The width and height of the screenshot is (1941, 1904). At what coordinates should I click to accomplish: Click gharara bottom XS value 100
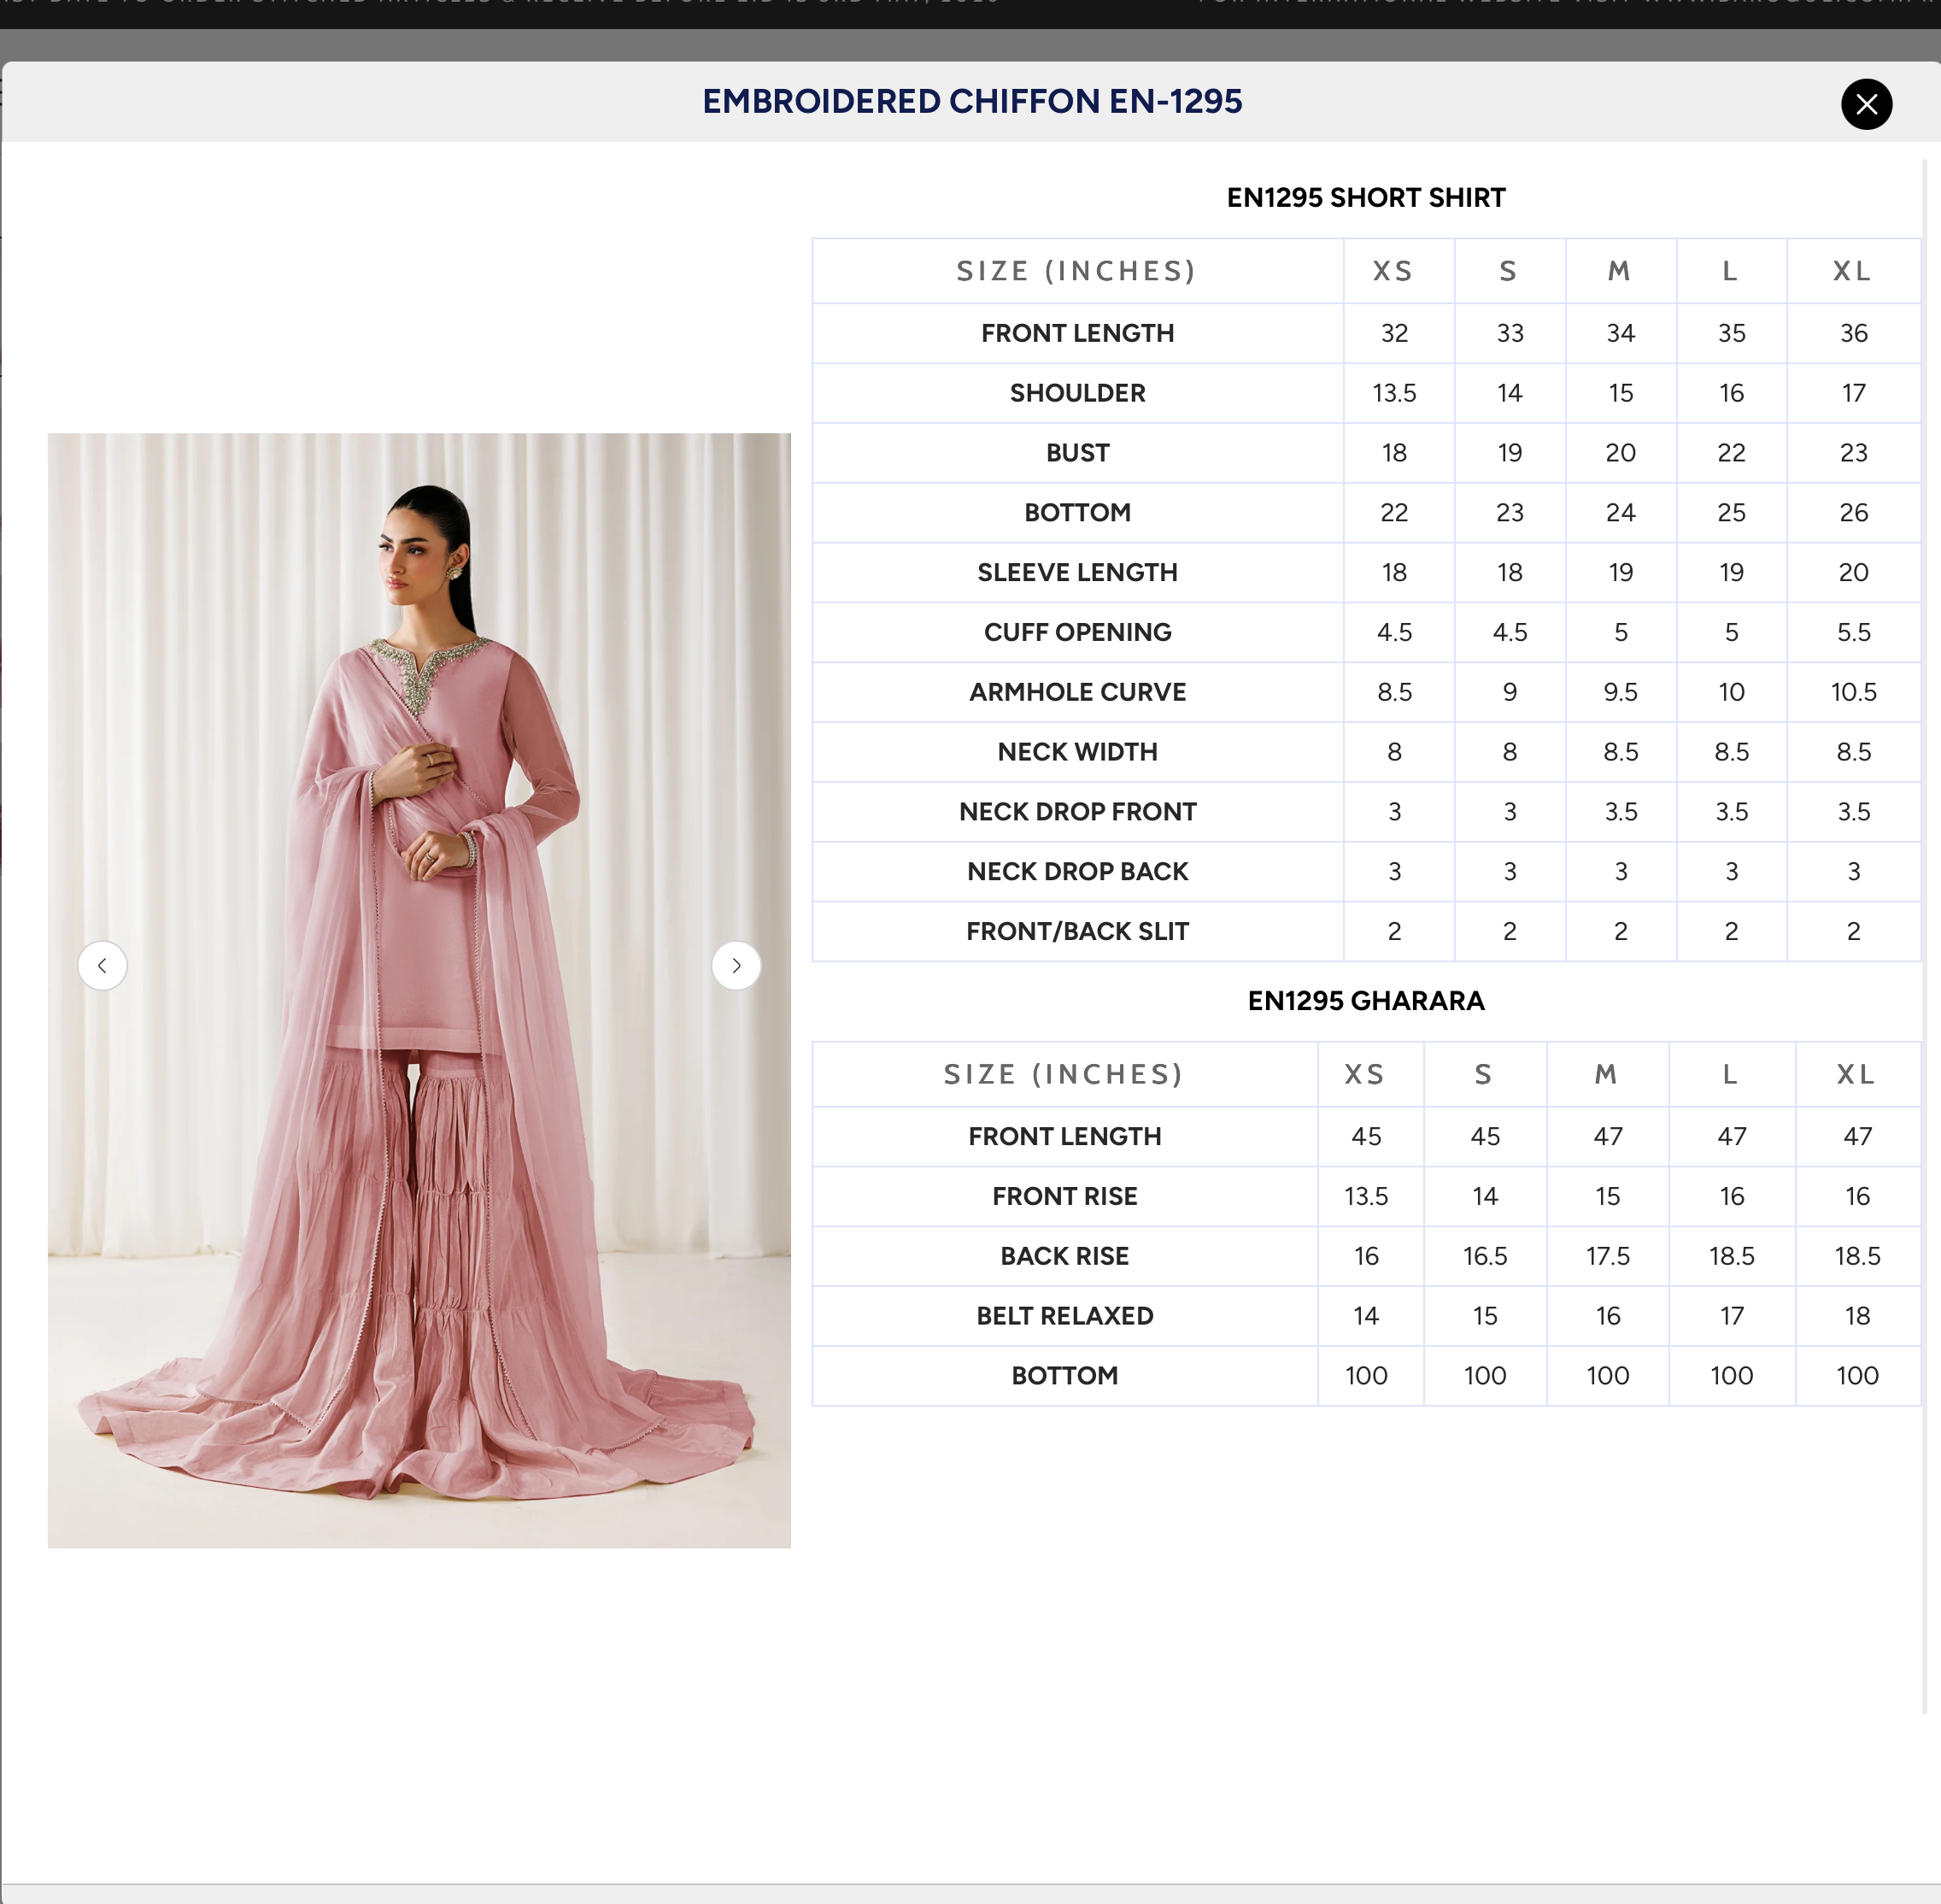[1365, 1376]
